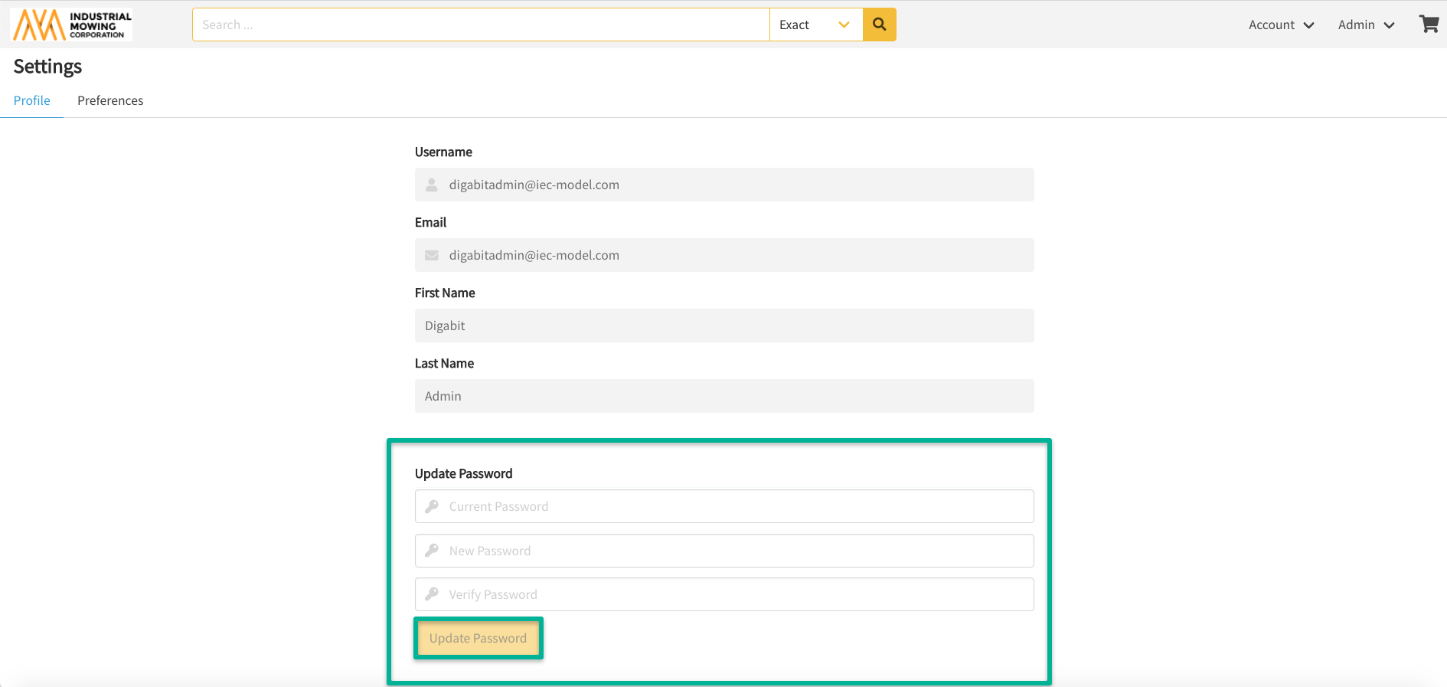Click the key icon beside New Password
Viewport: 1447px width, 687px height.
tap(432, 551)
